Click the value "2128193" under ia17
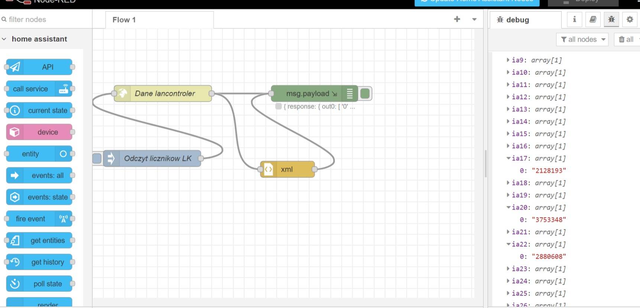The image size is (640, 308). (x=549, y=171)
